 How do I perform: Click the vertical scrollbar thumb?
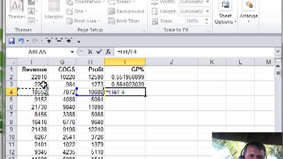click(x=278, y=73)
